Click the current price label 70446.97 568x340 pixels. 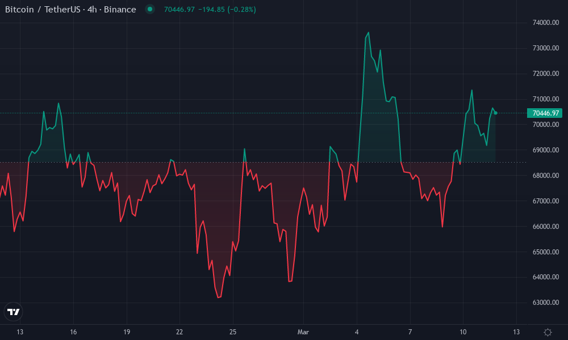[544, 113]
